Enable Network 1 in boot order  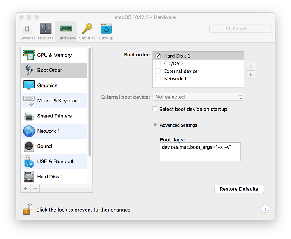point(158,78)
